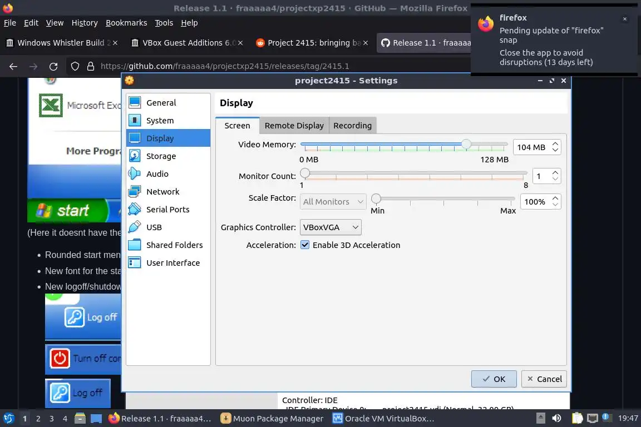Open the Graphics Controller VBoxVGA dropdown
641x427 pixels.
331,227
